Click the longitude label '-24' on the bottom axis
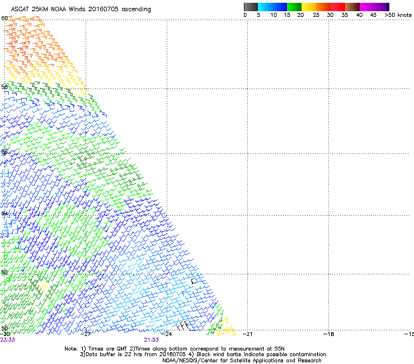This screenshot has height=364, width=414. [x=167, y=334]
